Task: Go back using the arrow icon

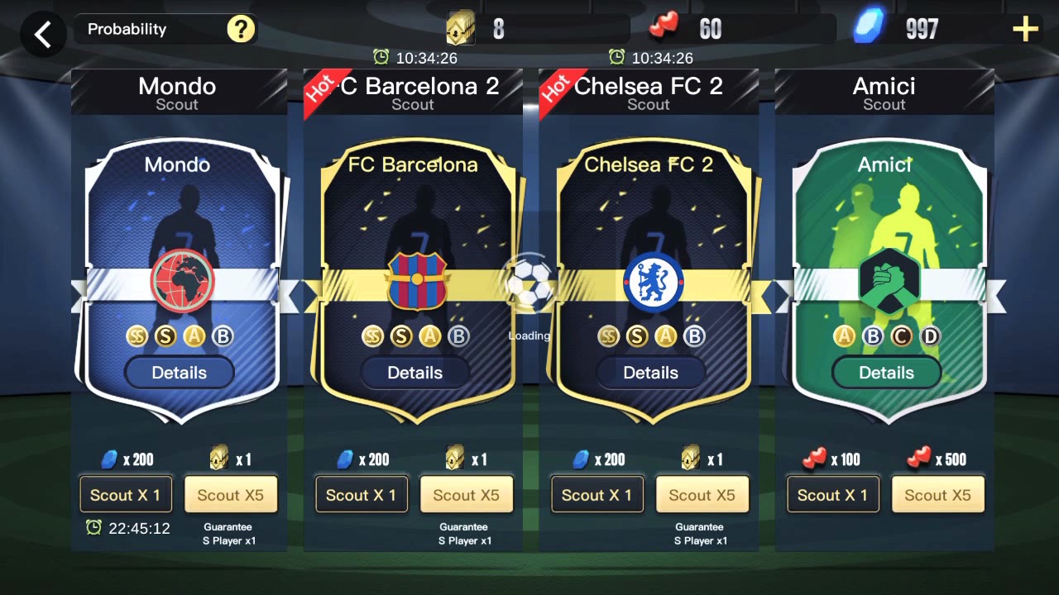Action: tap(42, 34)
